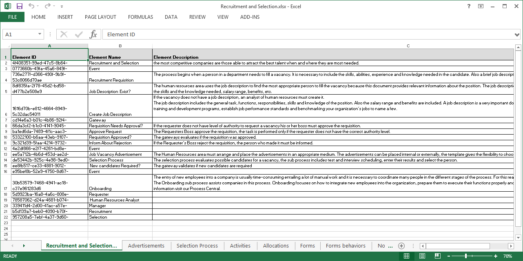
Task: Select the cell 'Create Job Description'
Action: coord(120,106)
